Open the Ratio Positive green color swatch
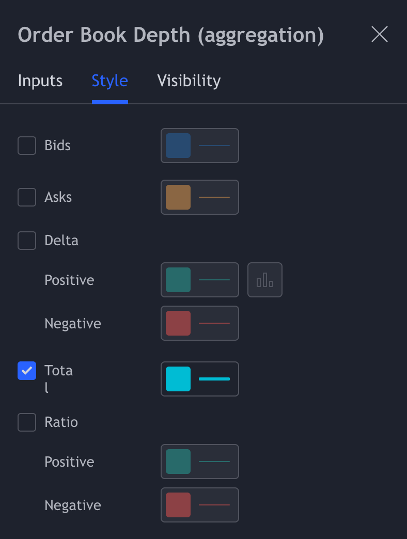Screen dimensions: 407x539 tap(178, 462)
